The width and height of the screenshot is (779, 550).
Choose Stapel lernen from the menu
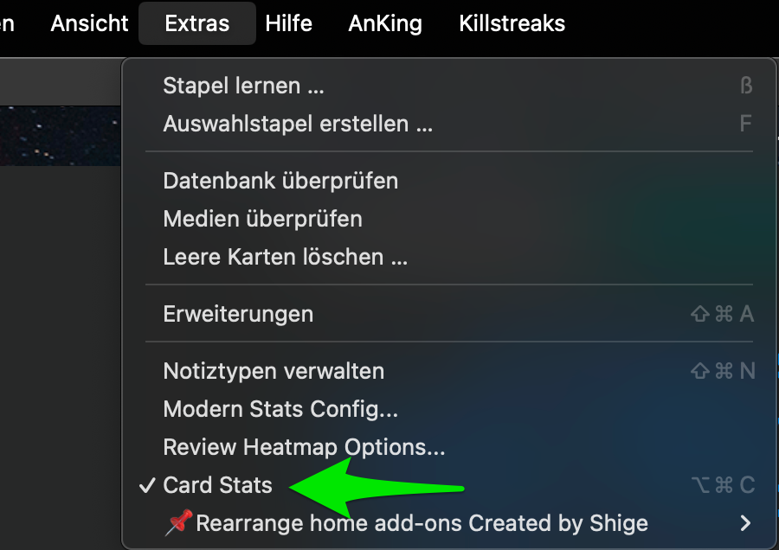tap(243, 86)
